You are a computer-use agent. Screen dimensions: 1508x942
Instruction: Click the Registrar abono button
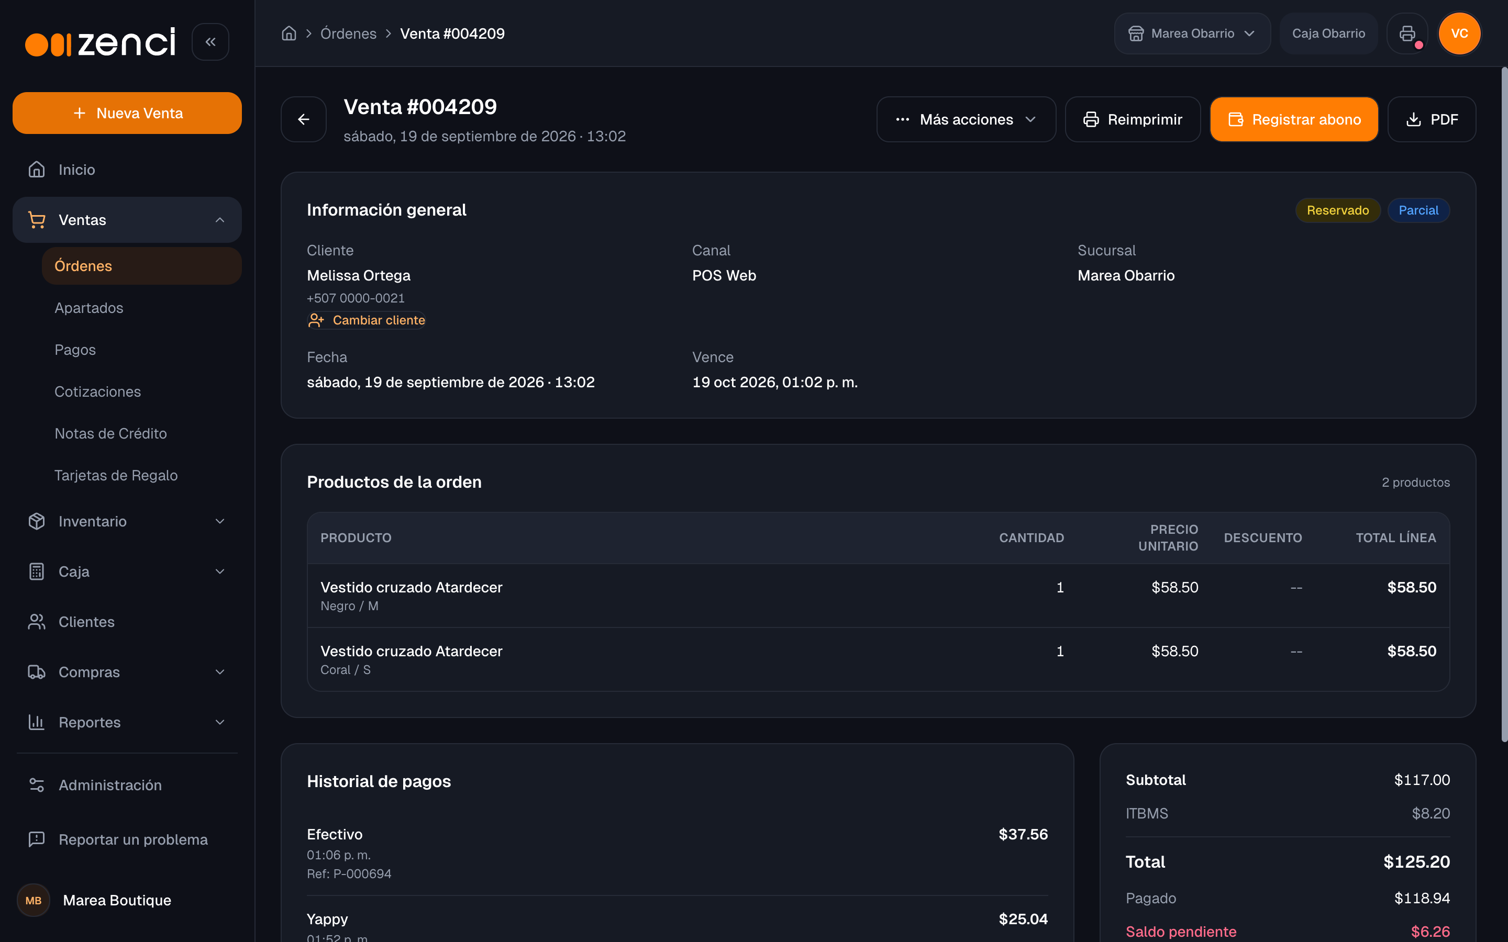point(1294,119)
